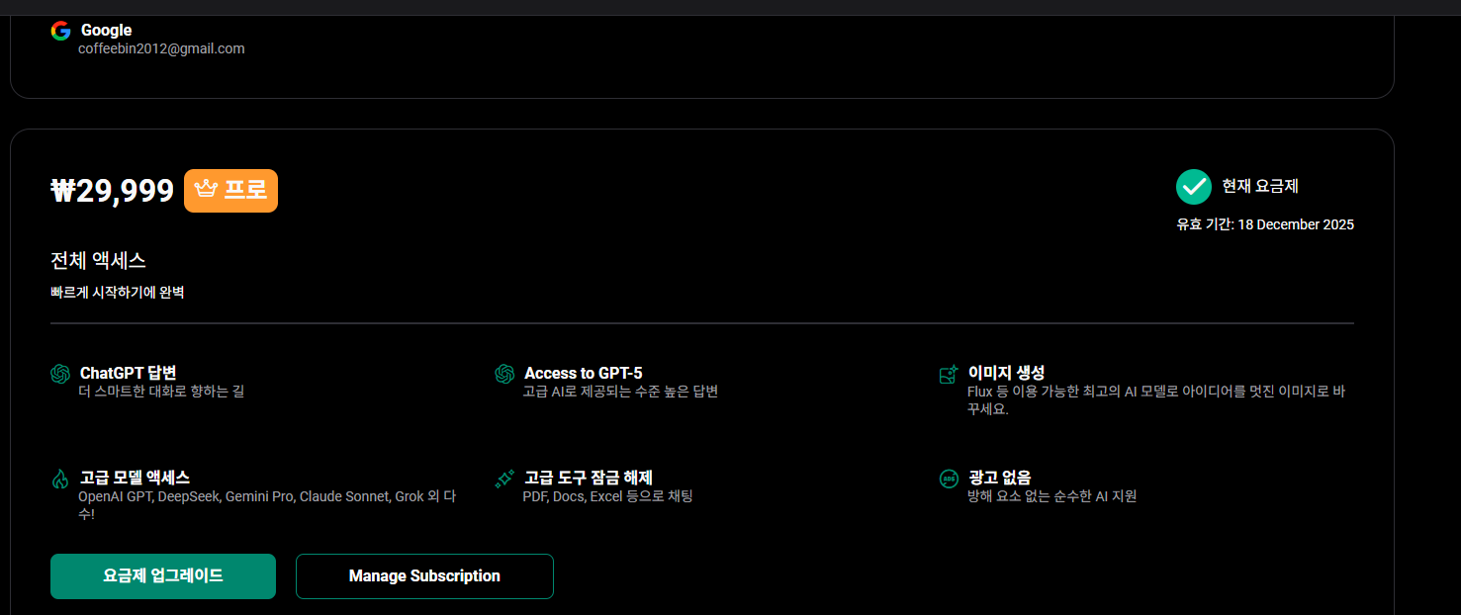Click the green current-plan checkmark icon
This screenshot has height=615, width=1461.
(x=1194, y=186)
